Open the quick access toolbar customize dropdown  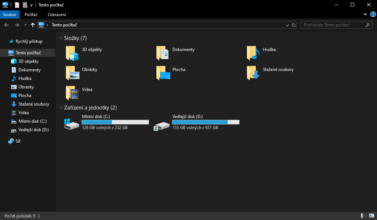[31, 5]
